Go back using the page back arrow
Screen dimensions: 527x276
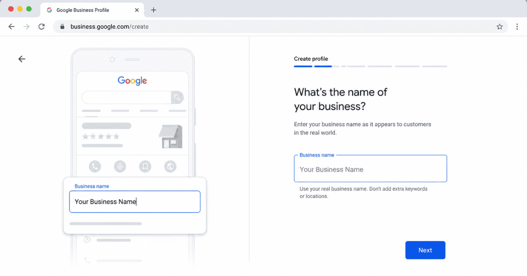click(x=22, y=59)
